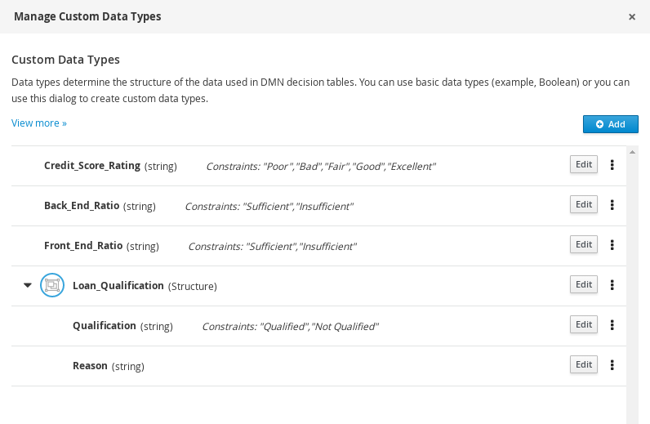Add a new custom data type
Image resolution: width=650 pixels, height=424 pixels.
(x=610, y=124)
